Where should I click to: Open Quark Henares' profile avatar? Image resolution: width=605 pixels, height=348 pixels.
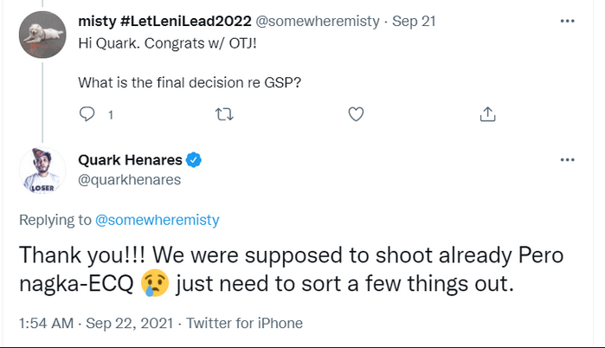click(42, 170)
